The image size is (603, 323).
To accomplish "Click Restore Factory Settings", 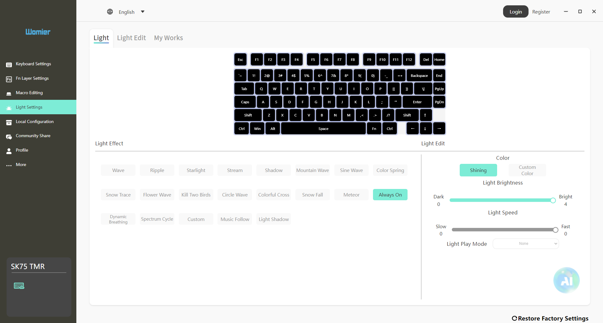I will 550,318.
